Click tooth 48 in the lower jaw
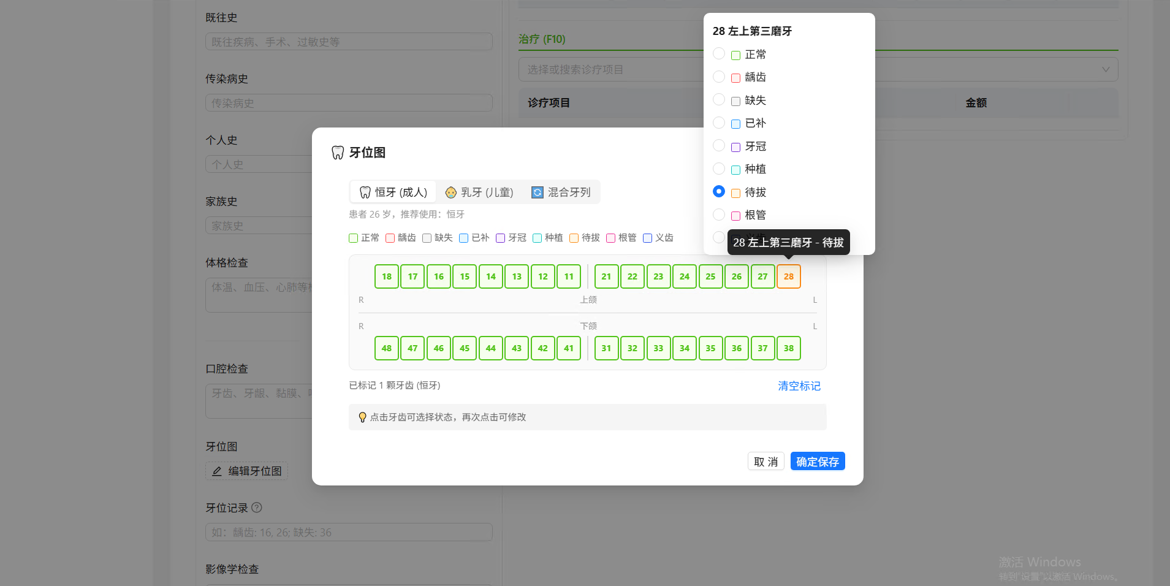Viewport: 1170px width, 586px height. [387, 348]
